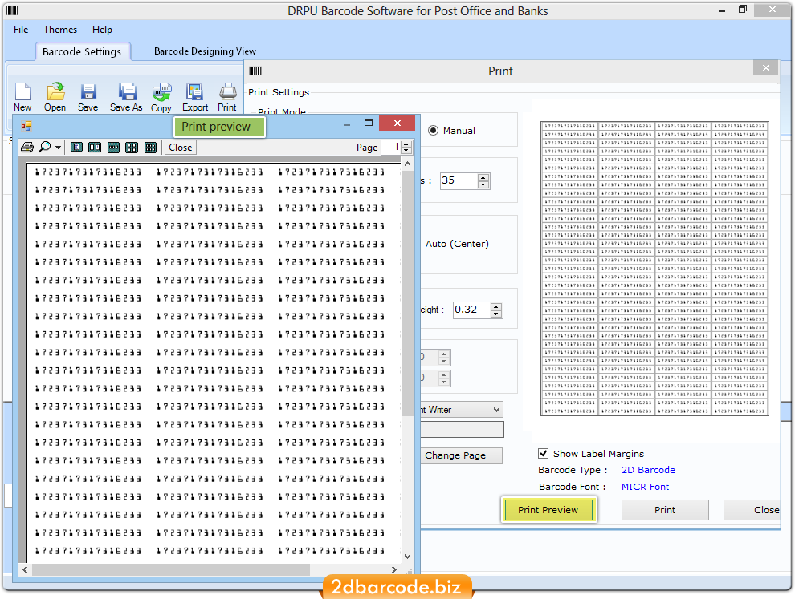The height and width of the screenshot is (599, 795).
Task: Click the '2D Barcode' barcode type value
Action: (x=648, y=470)
